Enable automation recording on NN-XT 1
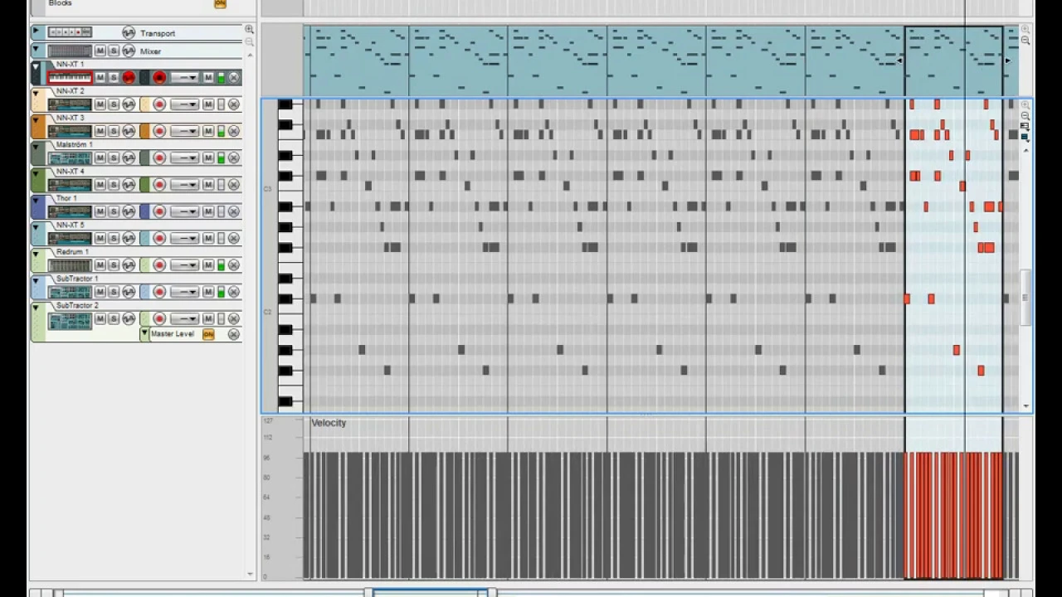 (x=128, y=78)
